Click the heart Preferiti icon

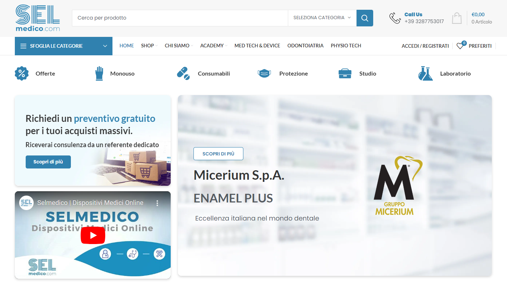coord(460,46)
